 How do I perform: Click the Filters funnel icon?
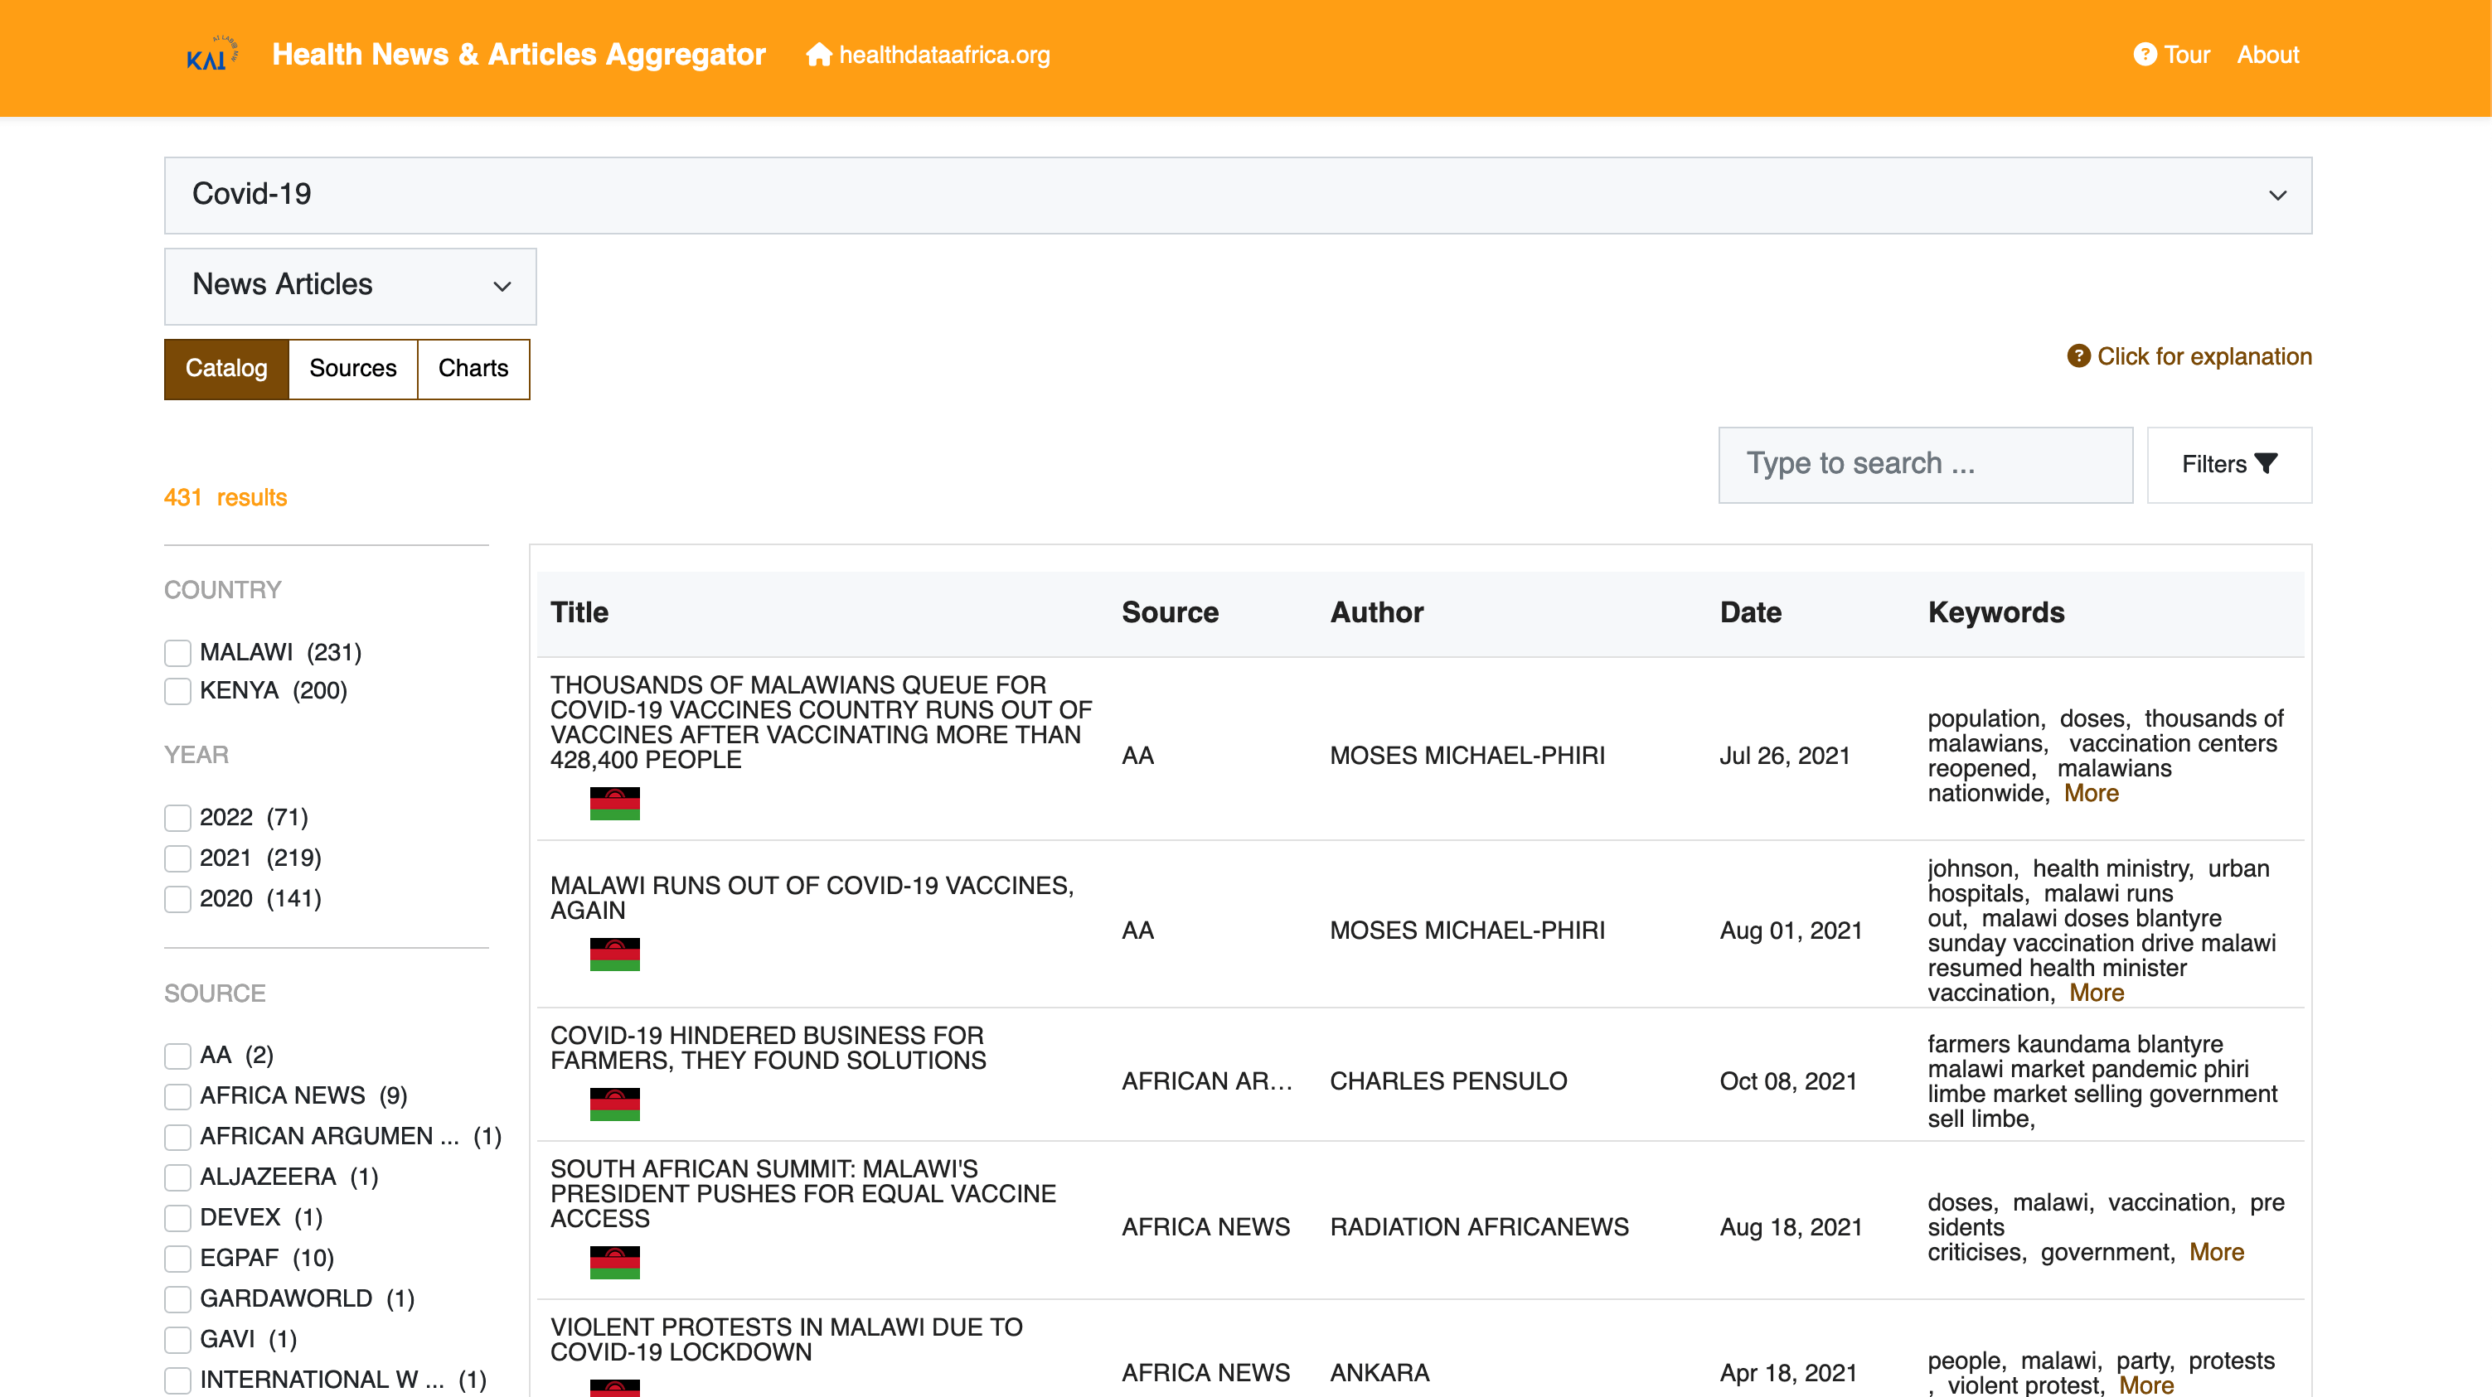[x=2266, y=463]
